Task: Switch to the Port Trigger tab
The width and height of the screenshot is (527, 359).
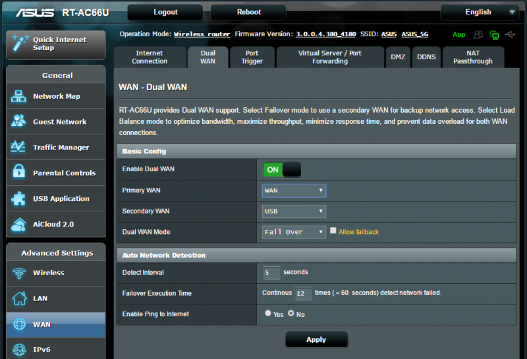Action: click(x=252, y=57)
